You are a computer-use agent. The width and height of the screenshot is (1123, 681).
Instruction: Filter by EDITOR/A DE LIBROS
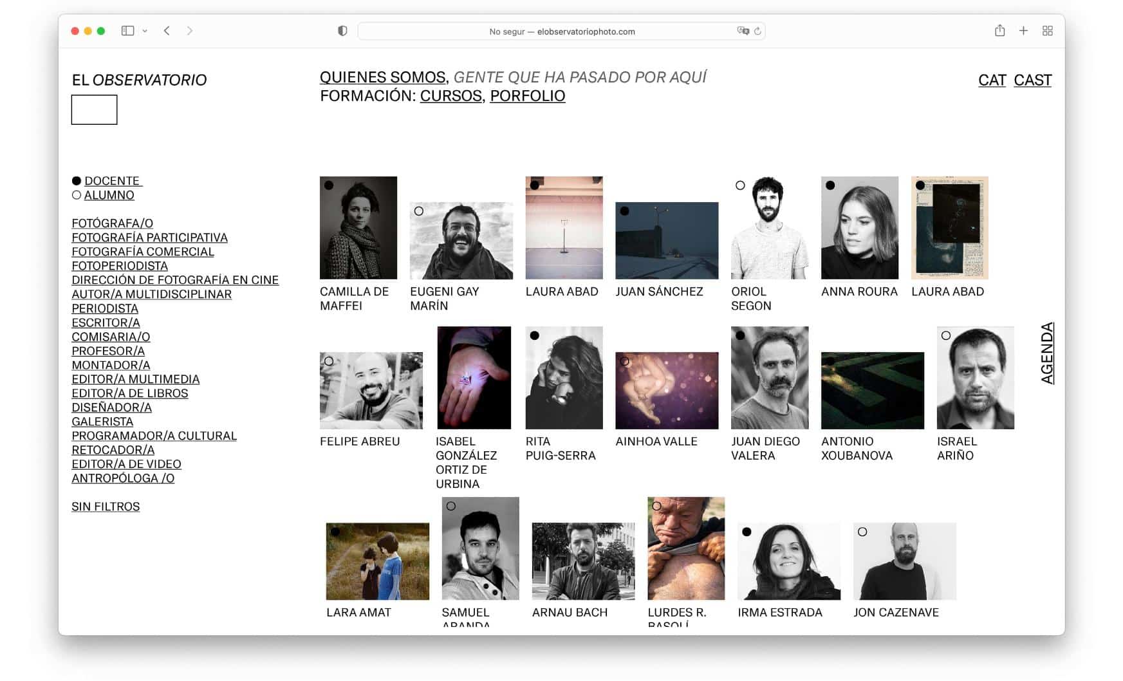tap(129, 393)
